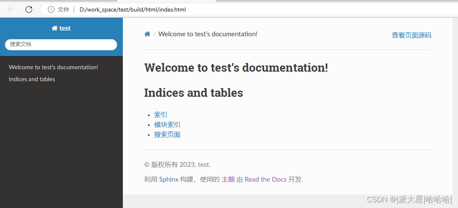Click the Indices and tables heading
458x208 pixels.
194,93
